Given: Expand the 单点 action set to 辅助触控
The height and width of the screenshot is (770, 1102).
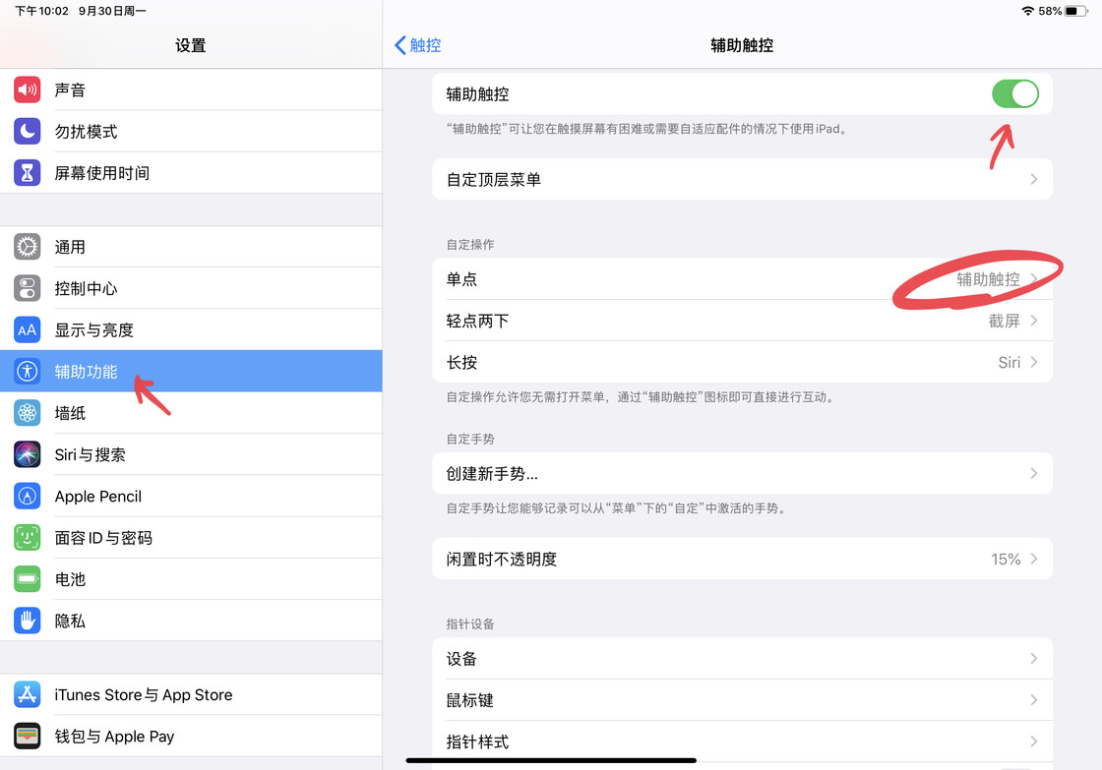Looking at the screenshot, I should [742, 278].
